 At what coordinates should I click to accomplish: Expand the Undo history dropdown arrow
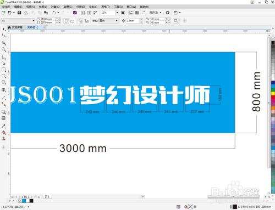(x=58, y=13)
